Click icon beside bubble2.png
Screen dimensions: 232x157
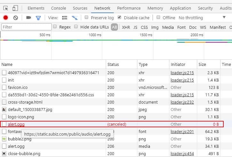4,139
